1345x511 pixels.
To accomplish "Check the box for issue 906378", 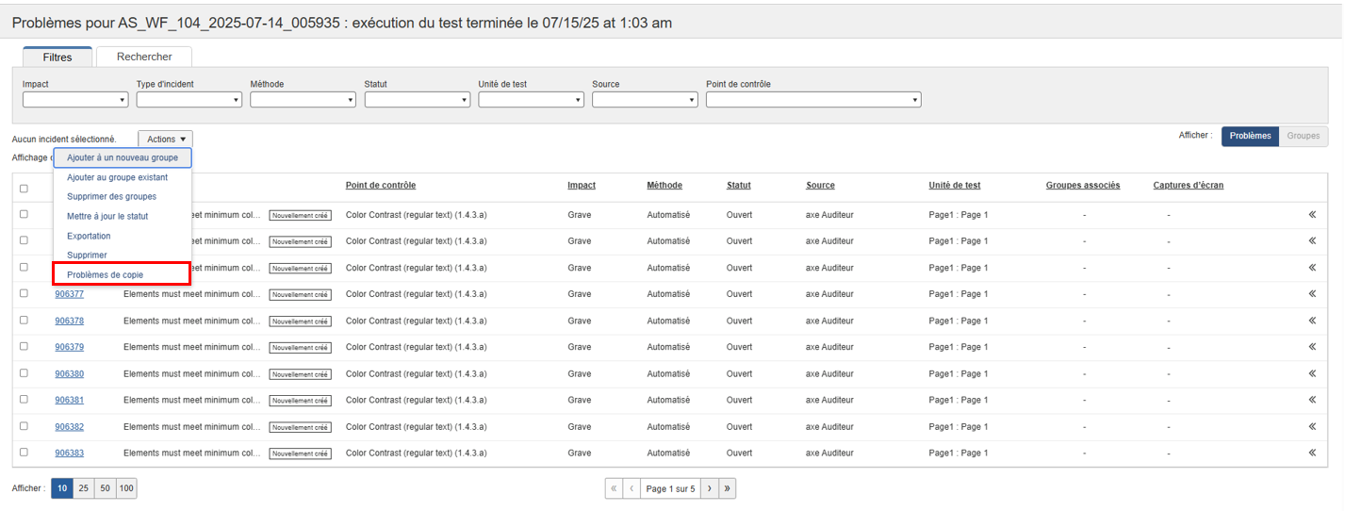I will (24, 321).
